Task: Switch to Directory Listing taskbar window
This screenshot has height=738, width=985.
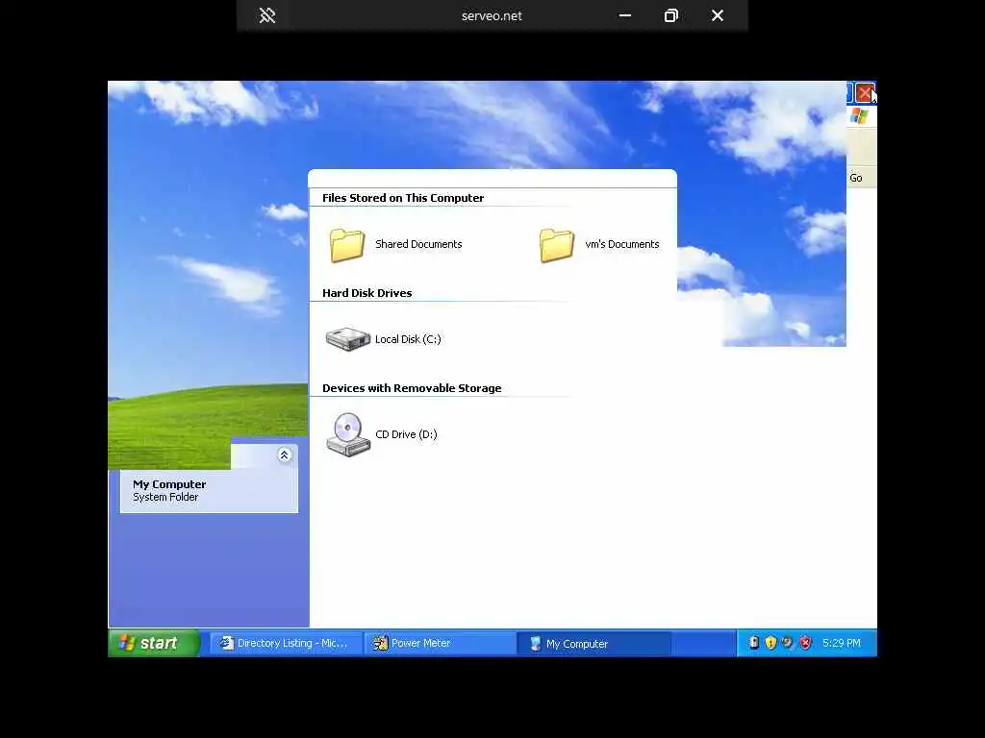Action: tap(286, 643)
